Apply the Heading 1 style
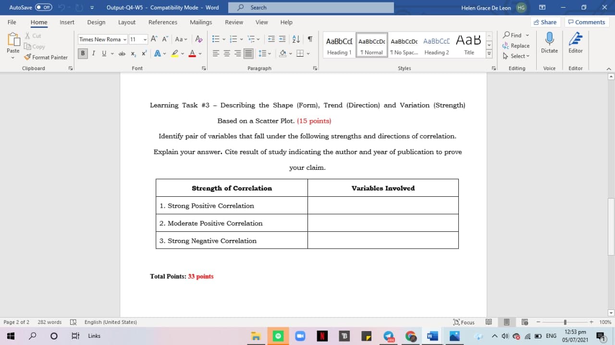This screenshot has width=615, height=345. pyautogui.click(x=339, y=46)
